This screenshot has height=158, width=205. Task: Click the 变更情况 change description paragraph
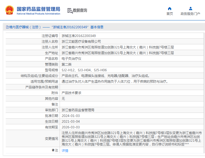(x=132, y=139)
